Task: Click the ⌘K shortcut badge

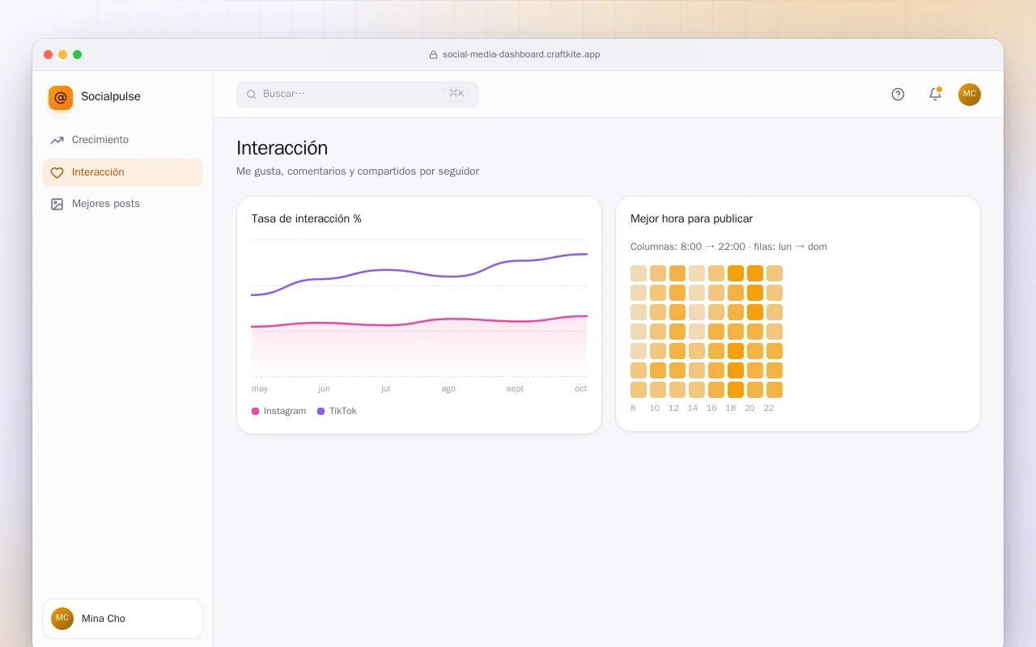Action: pos(456,94)
